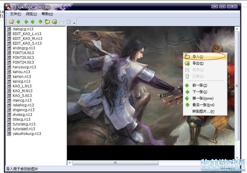
Task: Click the second right-arrow (last image) toolbar icon
Action: (x=40, y=22)
